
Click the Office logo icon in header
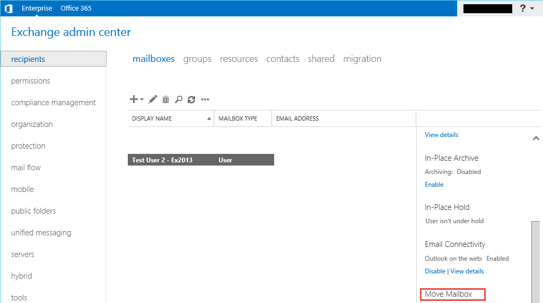coord(9,8)
